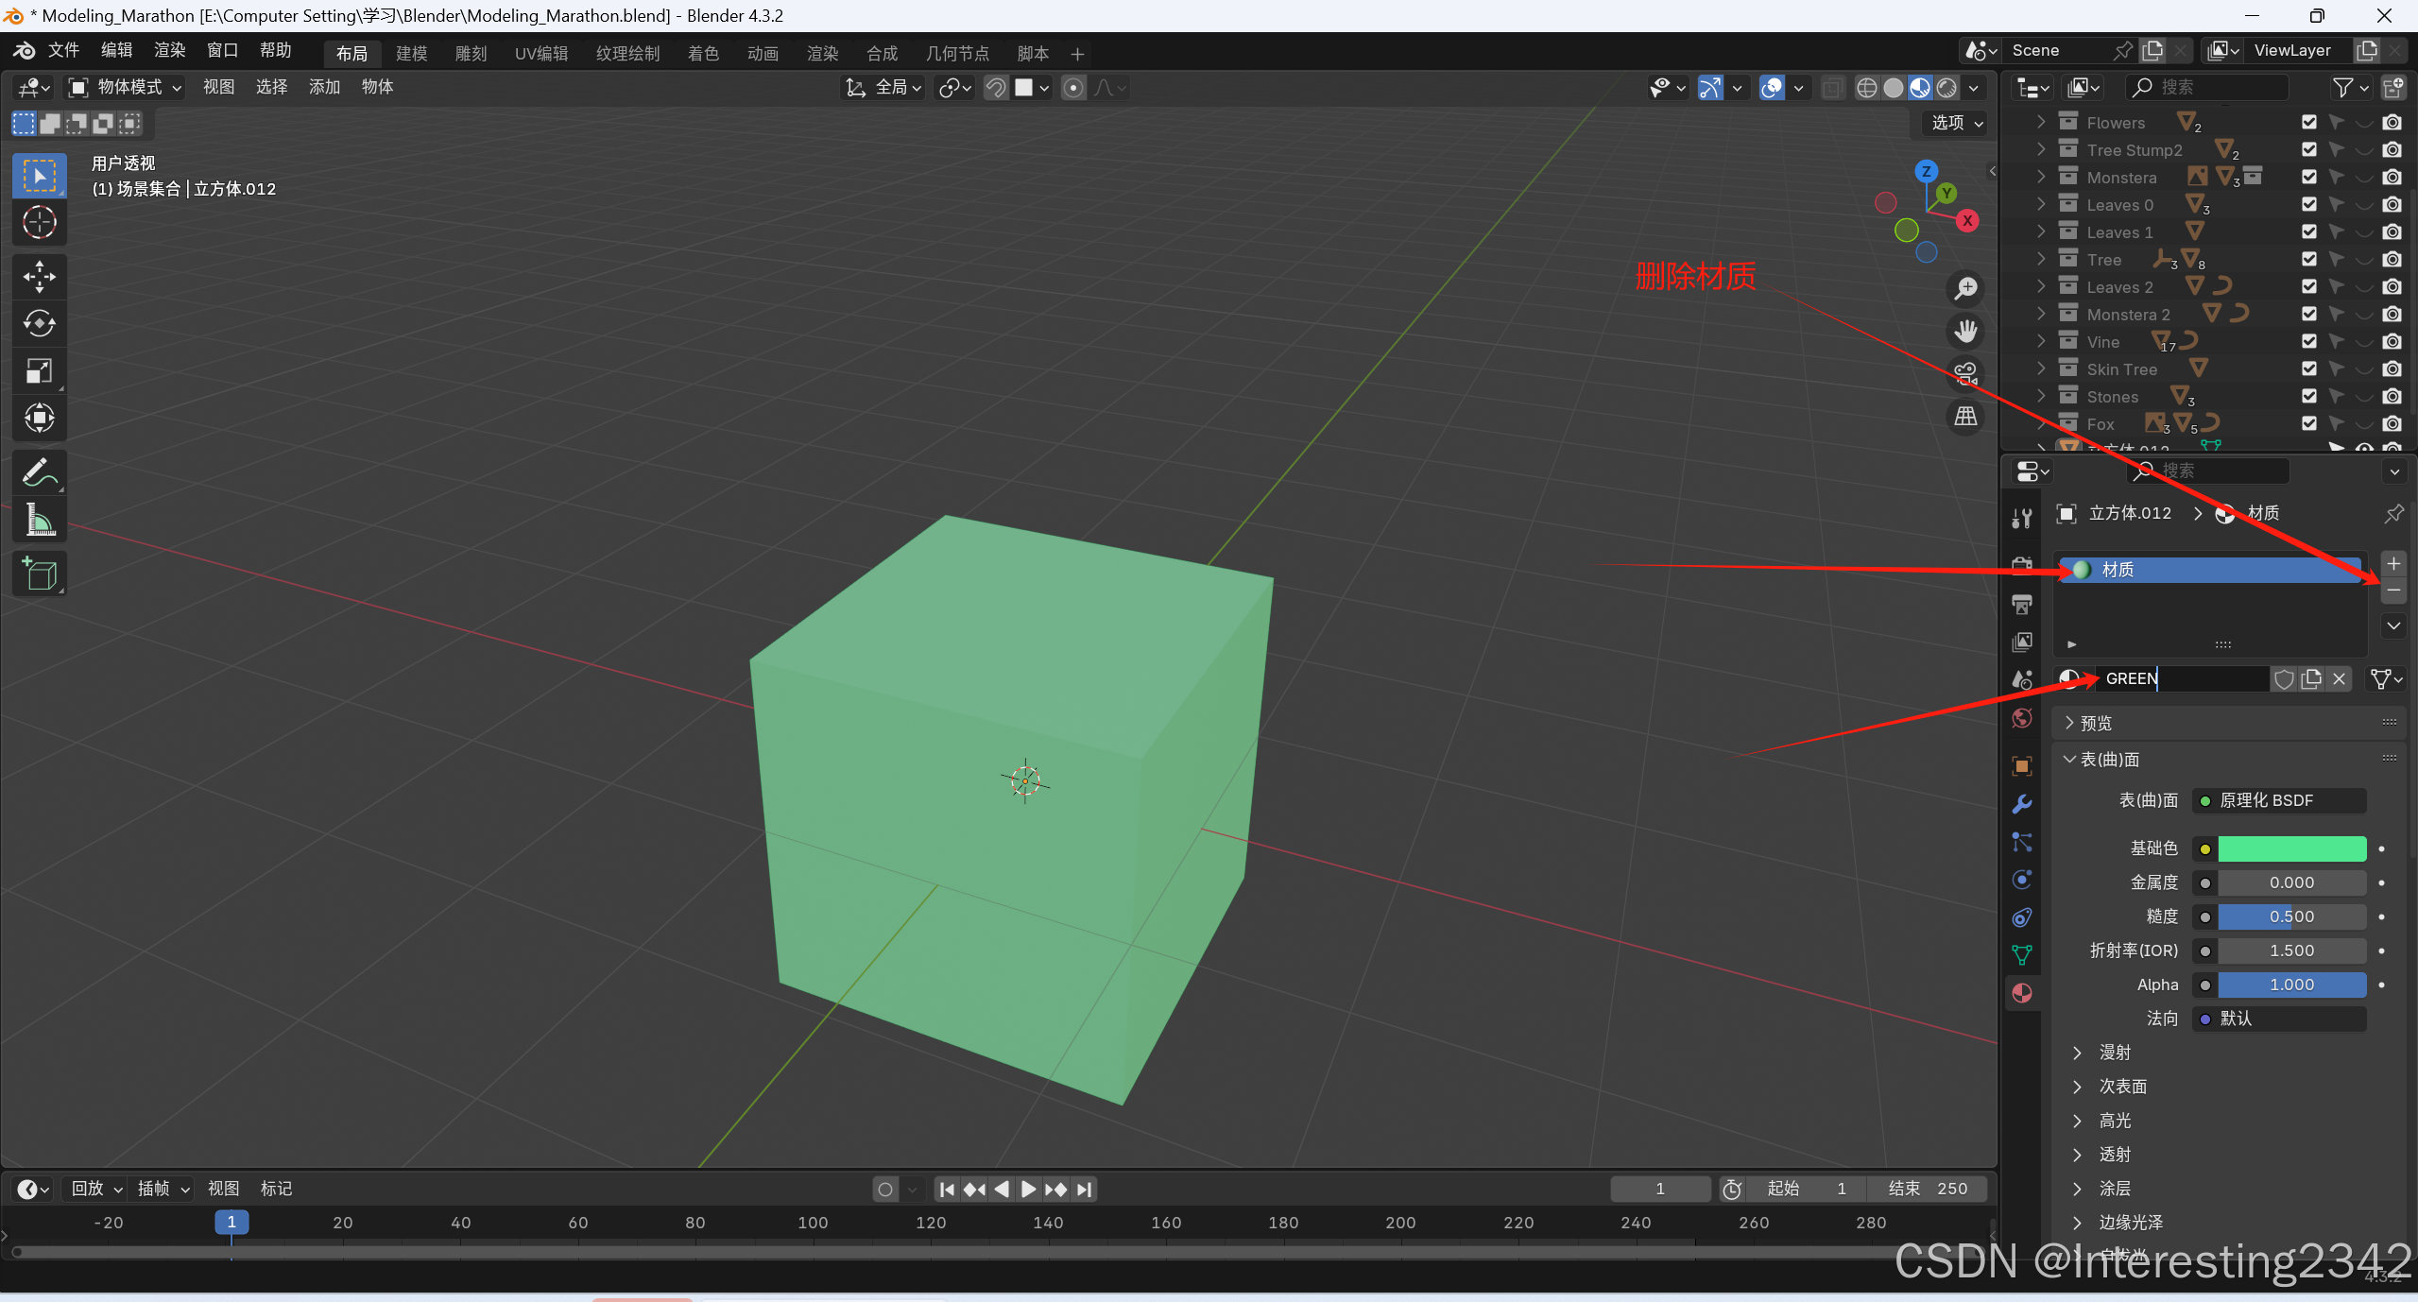Click the green 基础色 color swatch
2418x1302 pixels.
(2291, 848)
